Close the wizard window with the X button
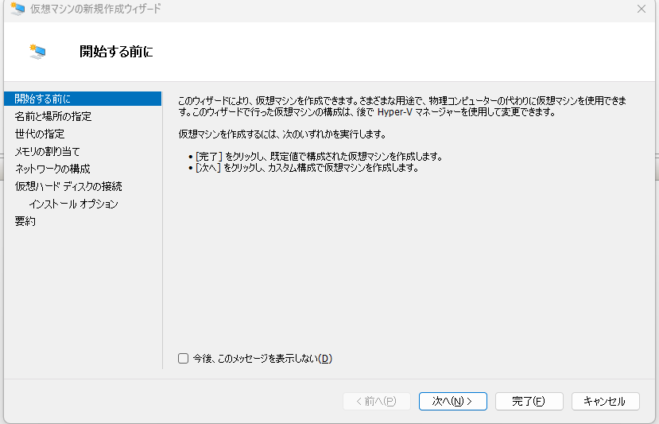Image resolution: width=659 pixels, height=424 pixels. coord(641,9)
